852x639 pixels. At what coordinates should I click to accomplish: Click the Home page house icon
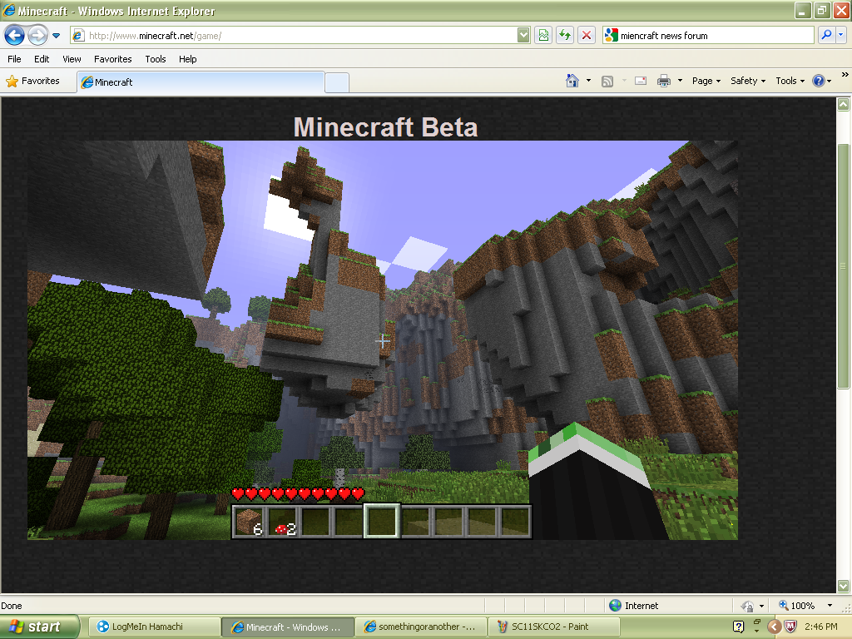[x=572, y=81]
